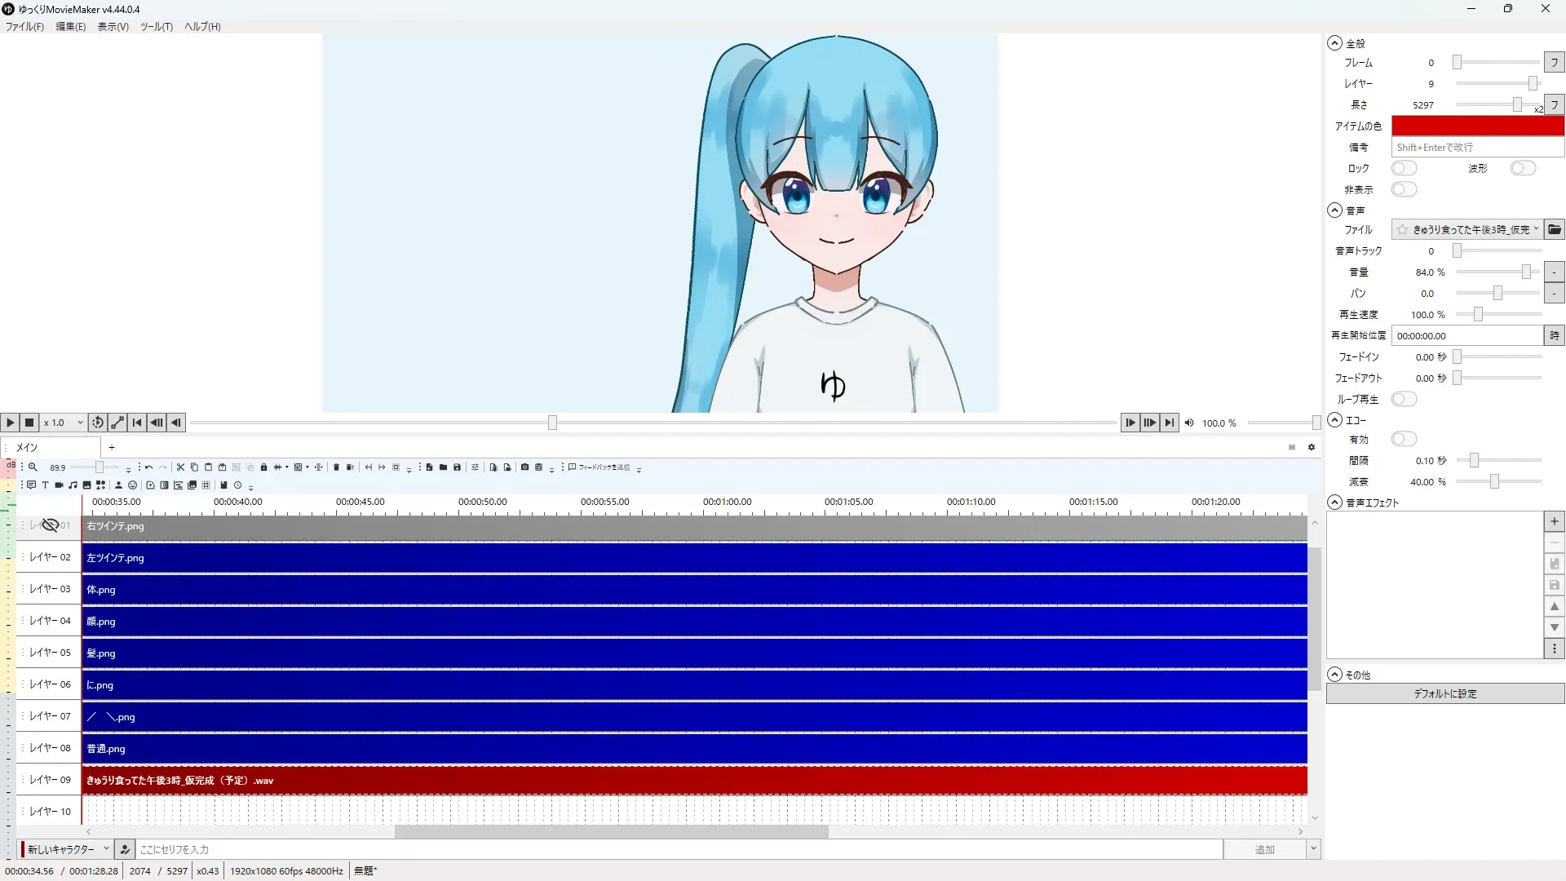Open the playback speed x1.0 dropdown

point(64,423)
